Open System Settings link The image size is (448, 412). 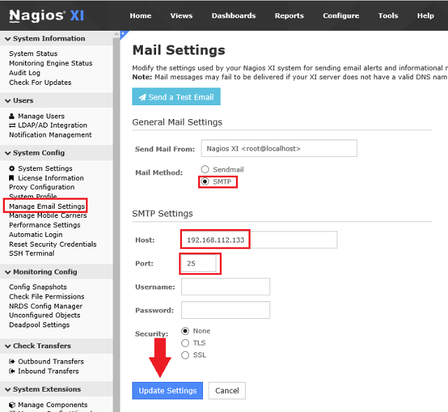click(x=45, y=168)
